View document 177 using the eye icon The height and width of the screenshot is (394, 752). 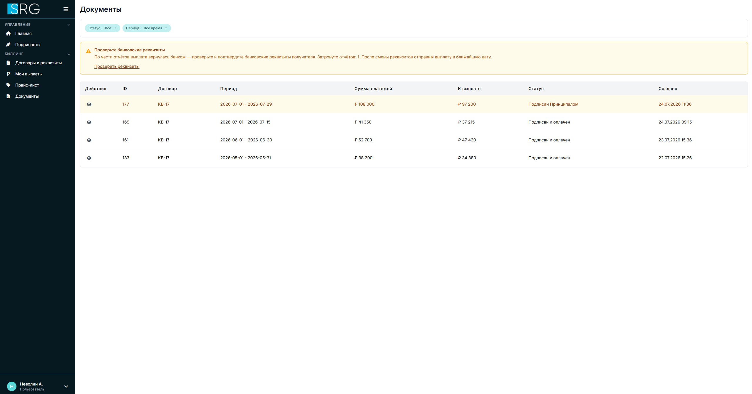tap(89, 104)
